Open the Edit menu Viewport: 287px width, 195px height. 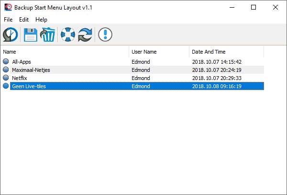pos(24,20)
